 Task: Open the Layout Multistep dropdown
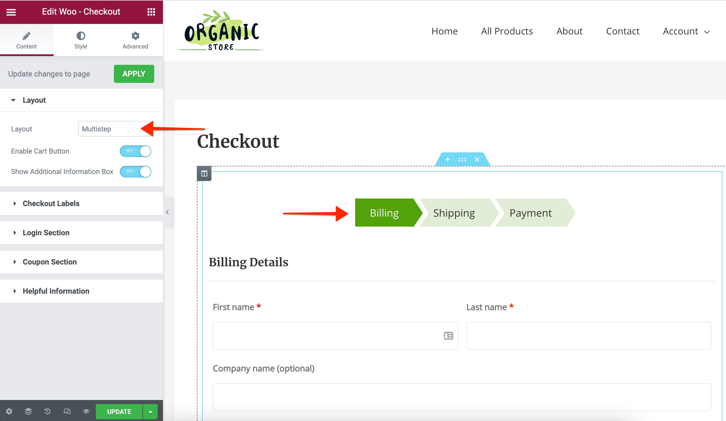click(115, 129)
